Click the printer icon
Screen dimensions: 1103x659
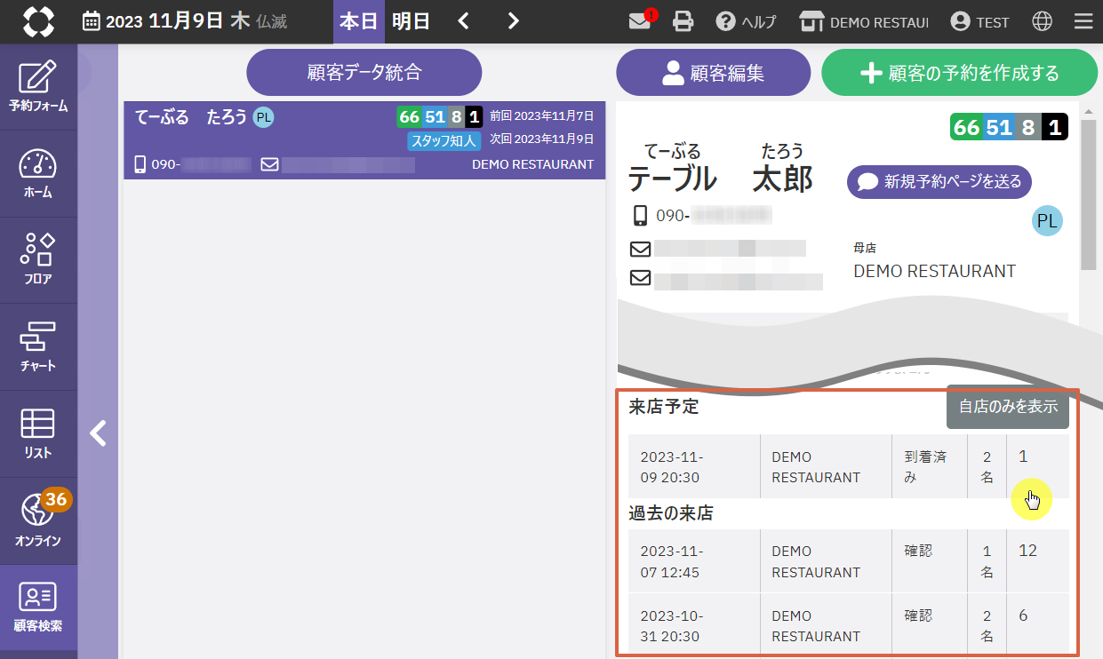pos(683,21)
